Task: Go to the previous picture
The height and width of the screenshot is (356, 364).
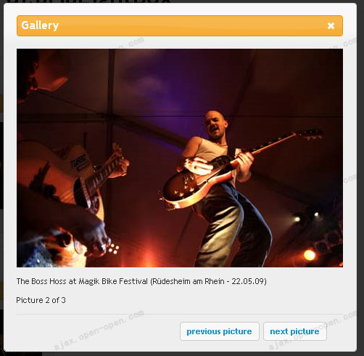Action: coord(220,331)
